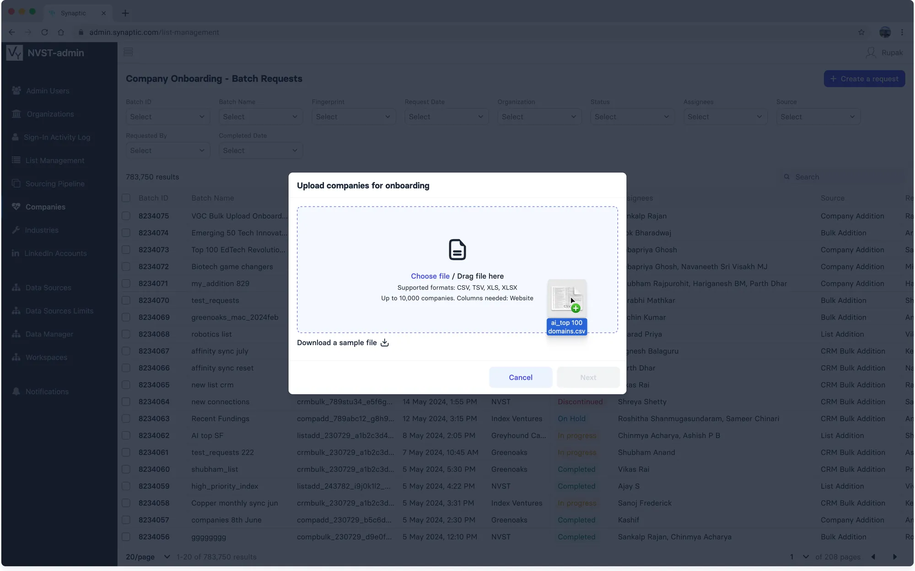915x571 pixels.
Task: Click the Organizations building icon
Action: pyautogui.click(x=16, y=114)
